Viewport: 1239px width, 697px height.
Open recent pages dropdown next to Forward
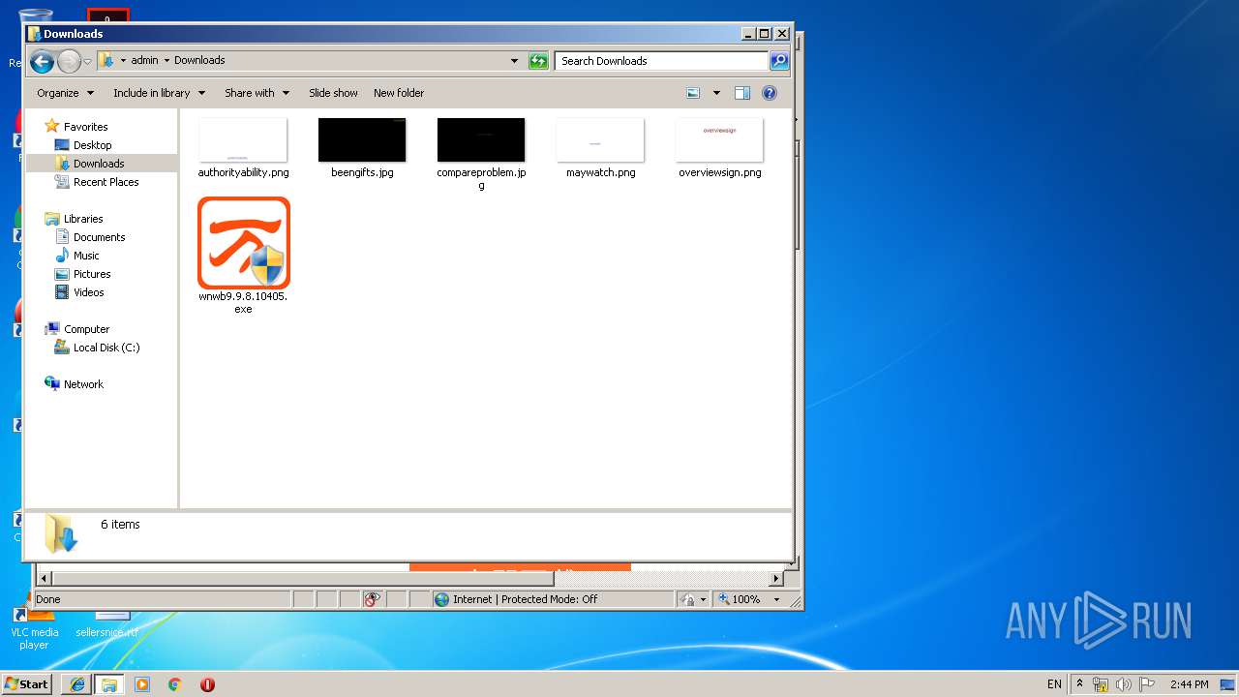tap(88, 62)
